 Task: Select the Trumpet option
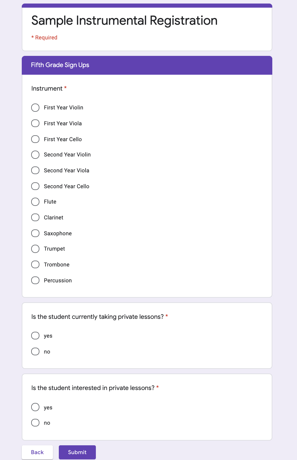pyautogui.click(x=35, y=249)
